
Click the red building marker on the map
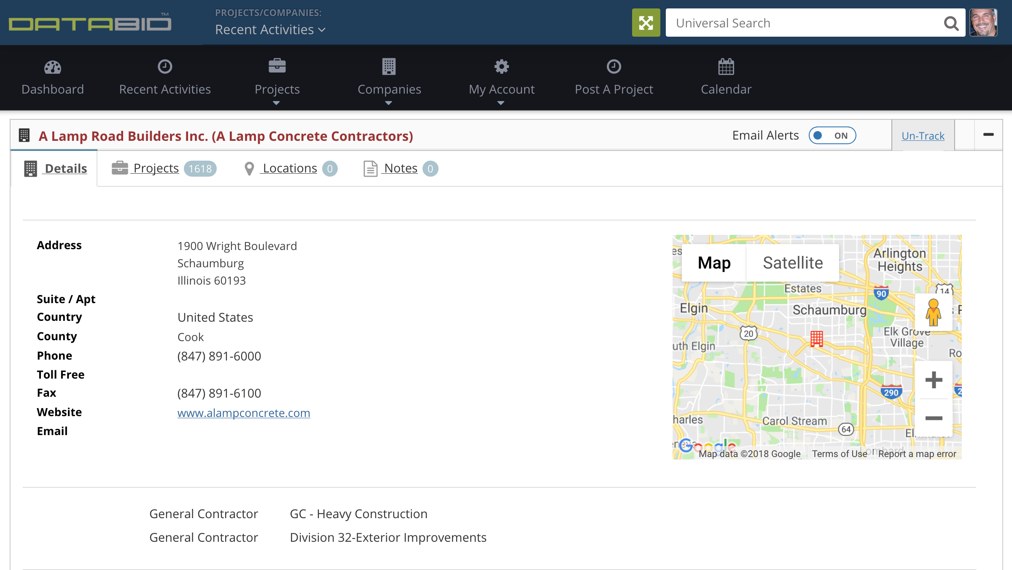click(817, 339)
